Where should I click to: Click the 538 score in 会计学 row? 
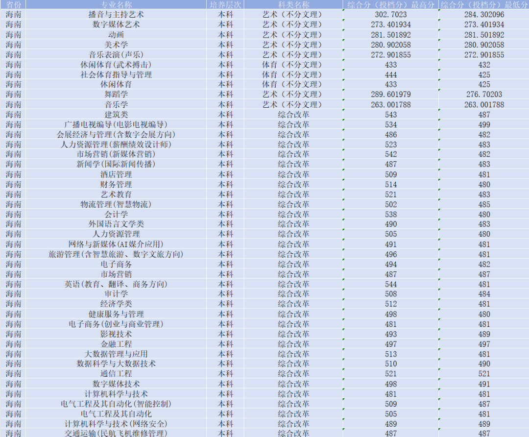[391, 214]
